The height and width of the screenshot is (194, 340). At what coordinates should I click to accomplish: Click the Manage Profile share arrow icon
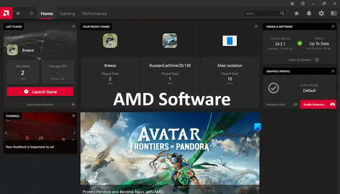click(295, 105)
